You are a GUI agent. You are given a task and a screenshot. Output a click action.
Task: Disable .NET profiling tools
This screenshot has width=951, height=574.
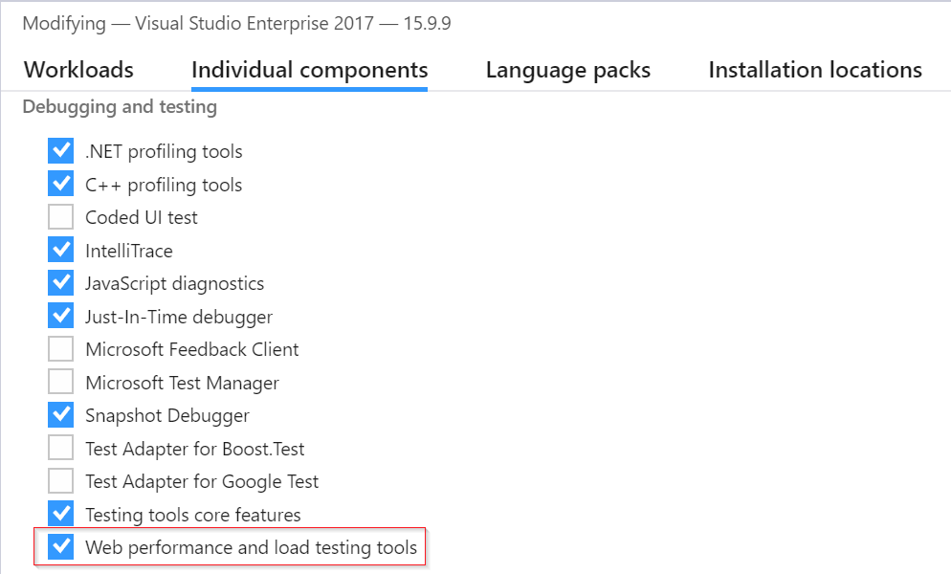tap(60, 150)
